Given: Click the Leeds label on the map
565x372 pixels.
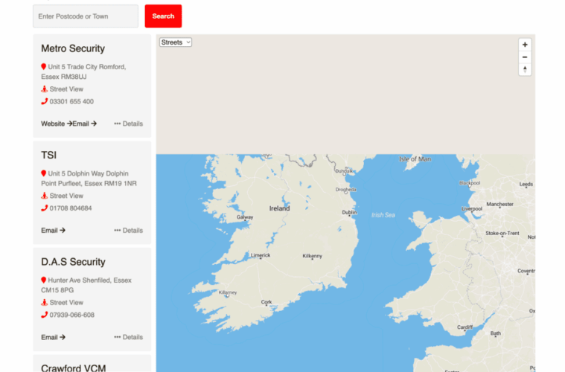Looking at the screenshot, I should (x=526, y=184).
